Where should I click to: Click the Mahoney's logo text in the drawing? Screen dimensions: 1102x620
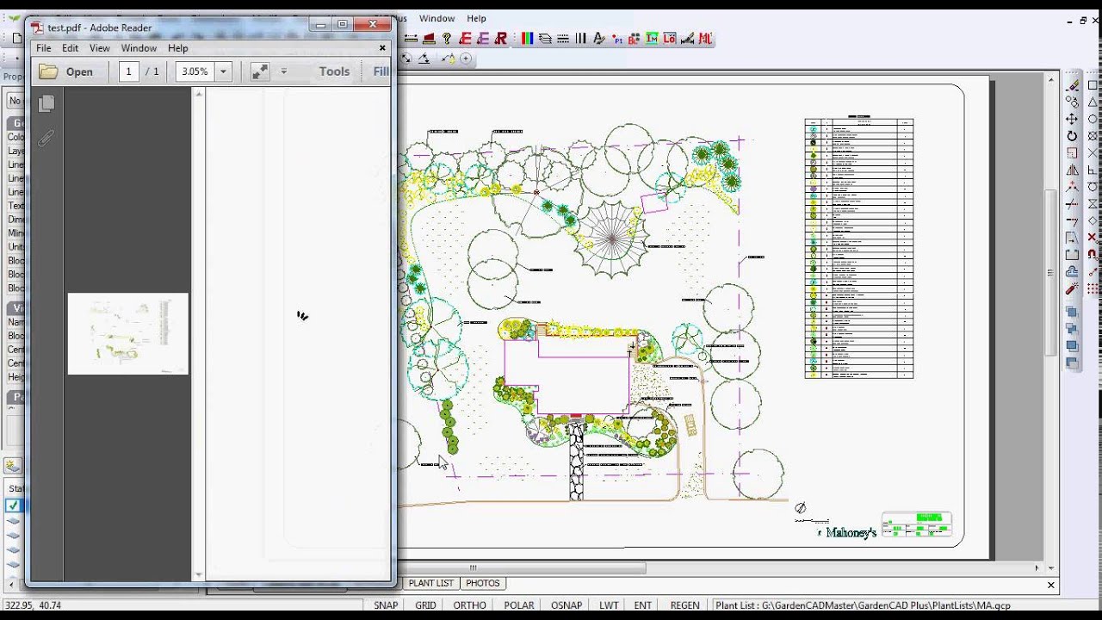click(x=851, y=532)
